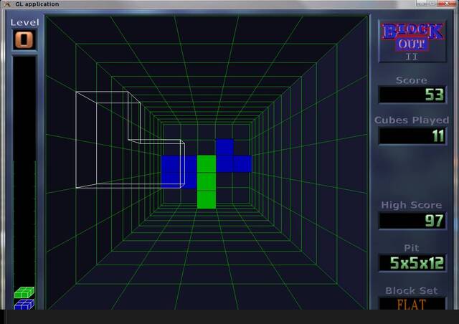Click the Block Set label
Viewport: 459px width, 324px height.
[x=411, y=290]
